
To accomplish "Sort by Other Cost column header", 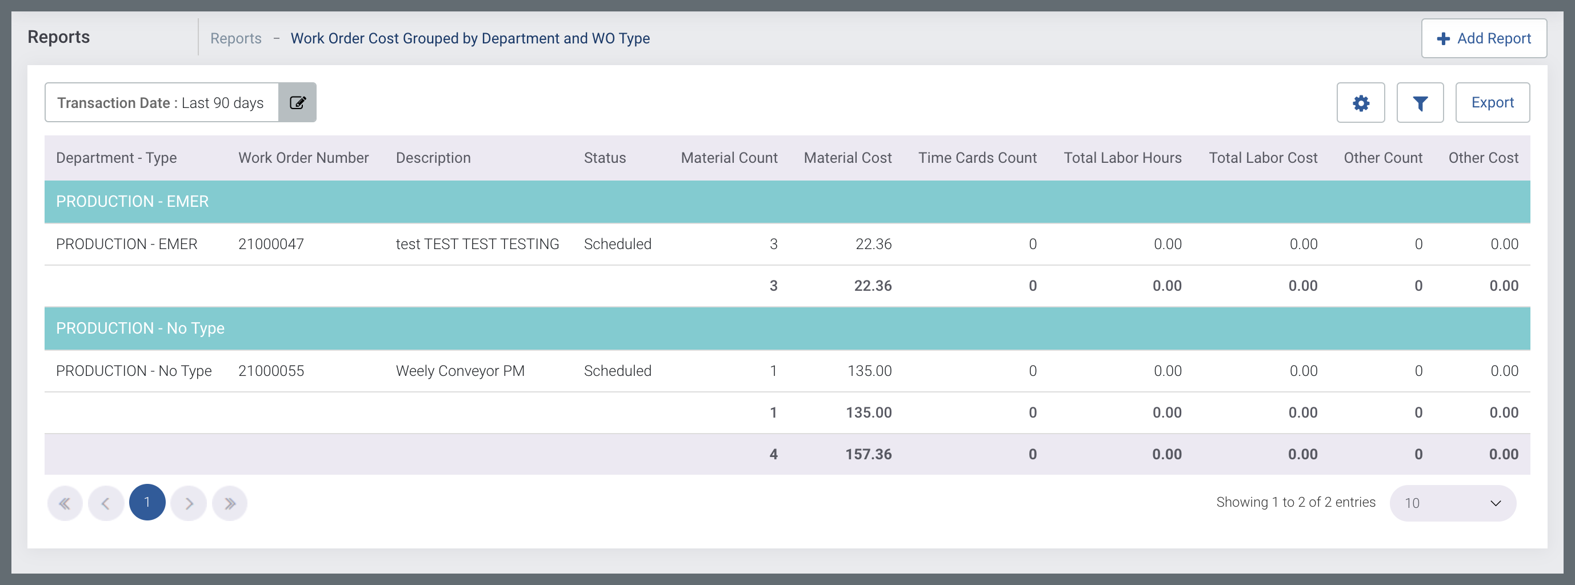I will point(1484,158).
